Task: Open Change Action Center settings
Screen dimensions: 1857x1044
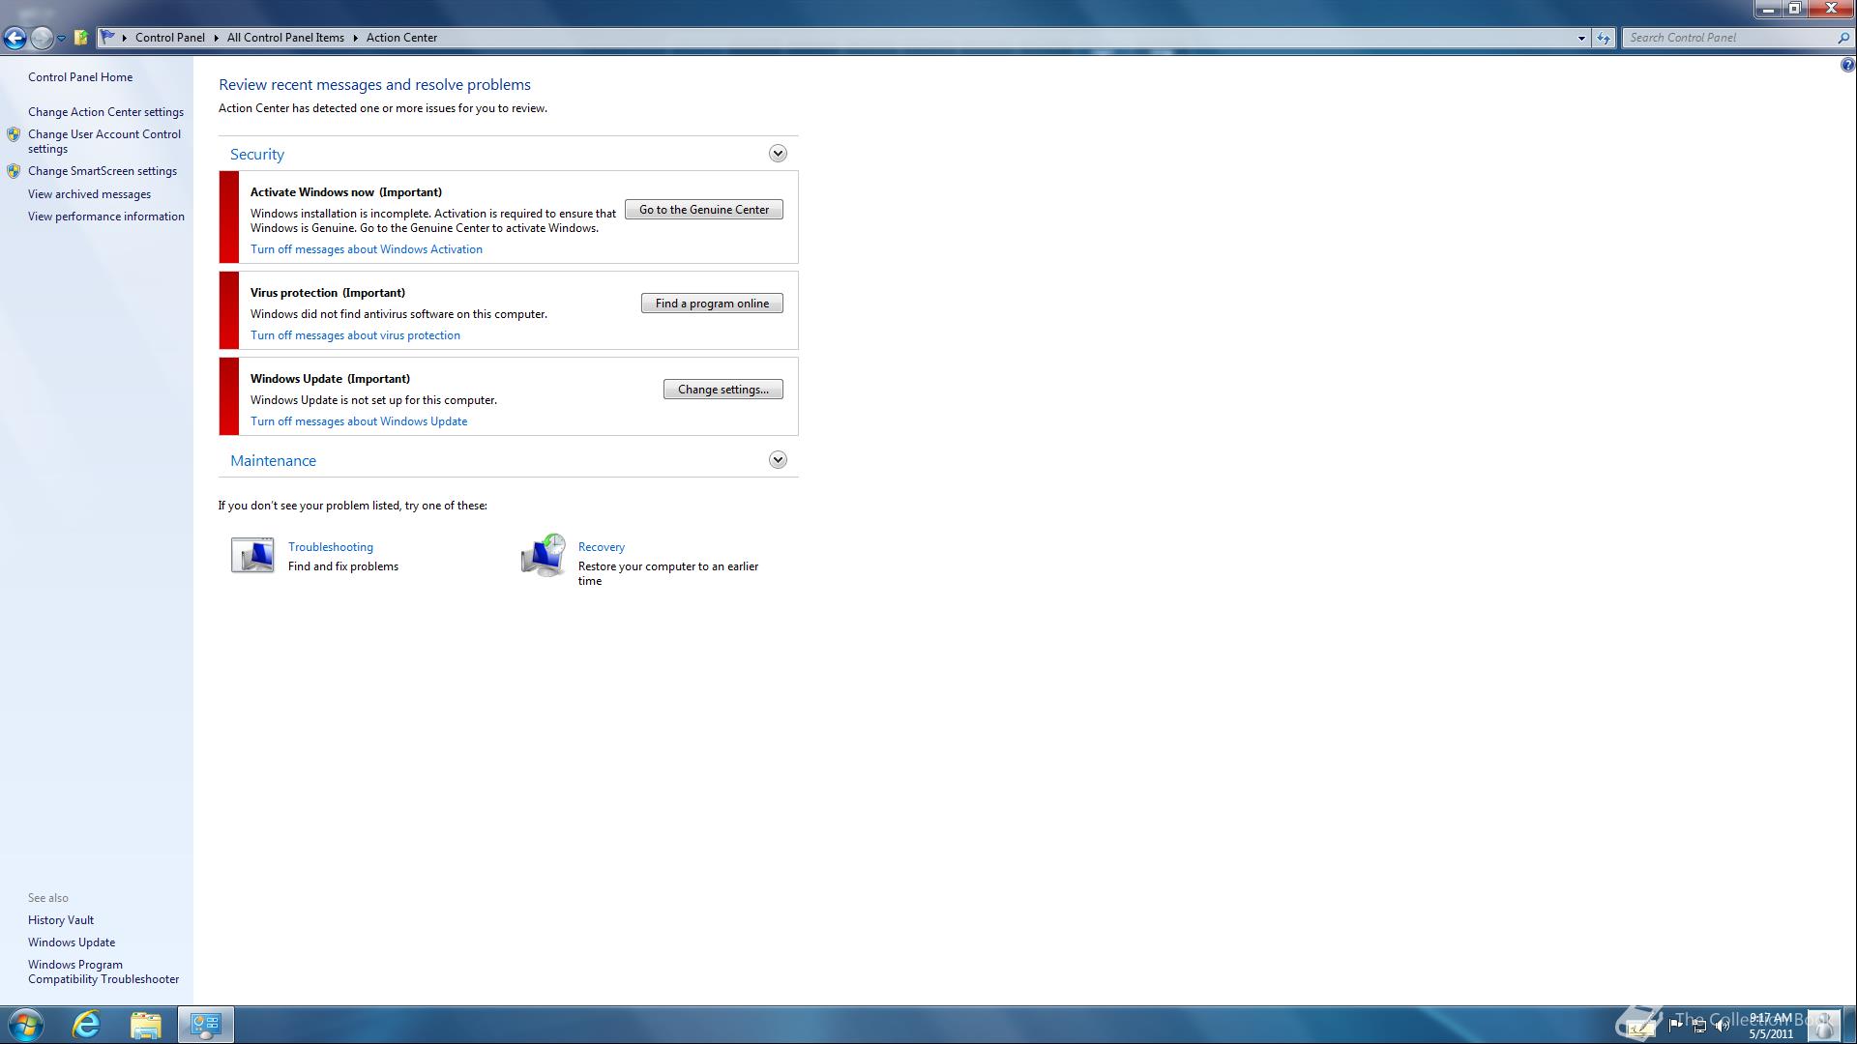Action: point(105,112)
